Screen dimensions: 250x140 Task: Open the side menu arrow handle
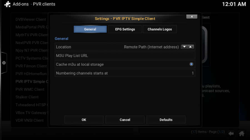[x=4, y=63]
